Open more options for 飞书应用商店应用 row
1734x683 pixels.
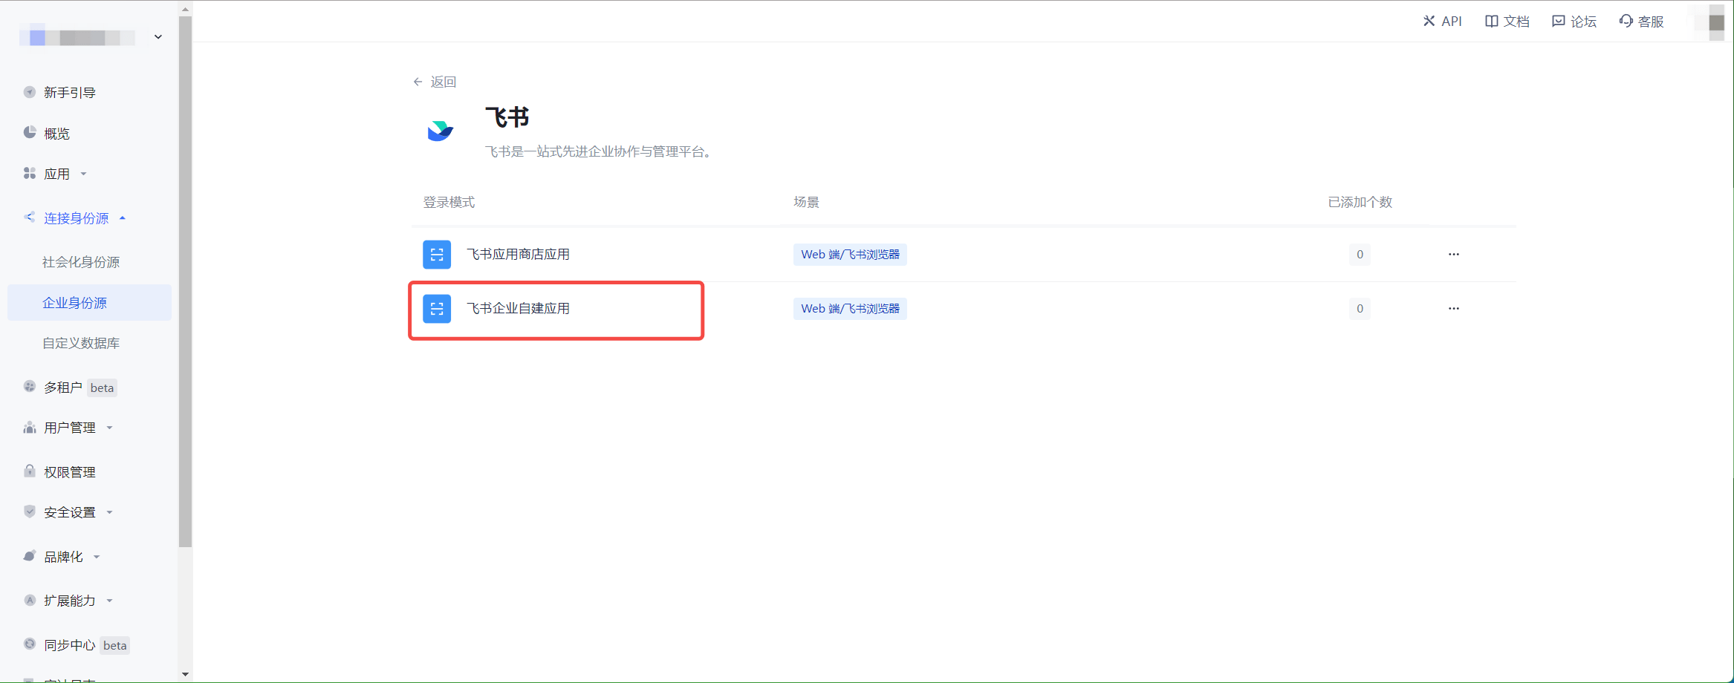pos(1453,255)
